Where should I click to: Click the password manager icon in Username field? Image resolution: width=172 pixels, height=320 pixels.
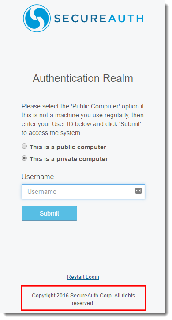point(138,191)
